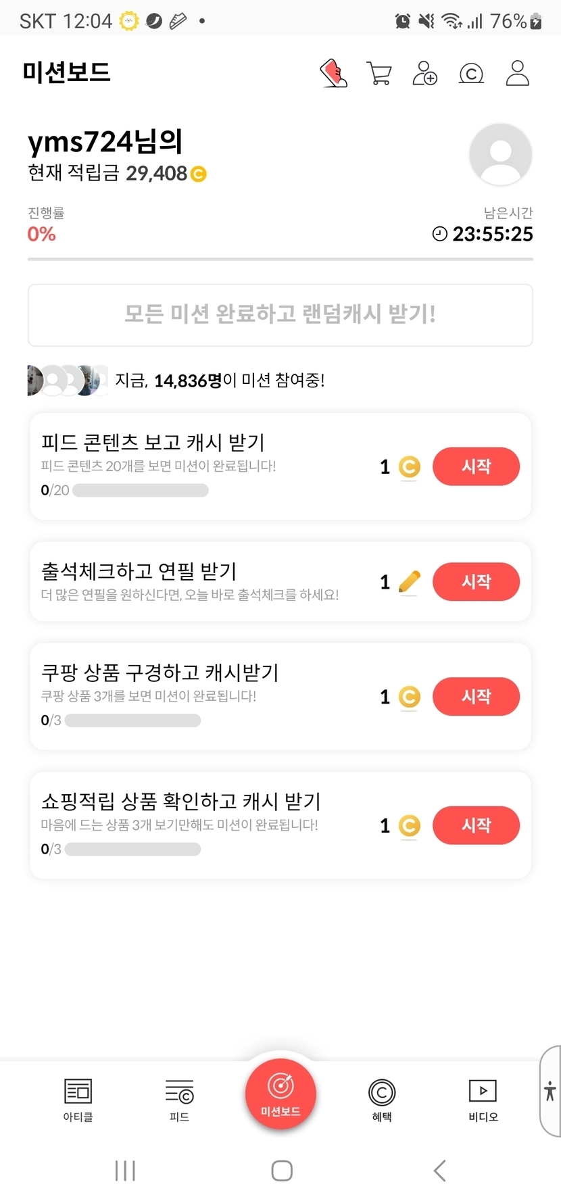Start the 쿠팡 상품 구경하고 캐시받기 mission
This screenshot has height=1203, width=561.
pos(476,697)
